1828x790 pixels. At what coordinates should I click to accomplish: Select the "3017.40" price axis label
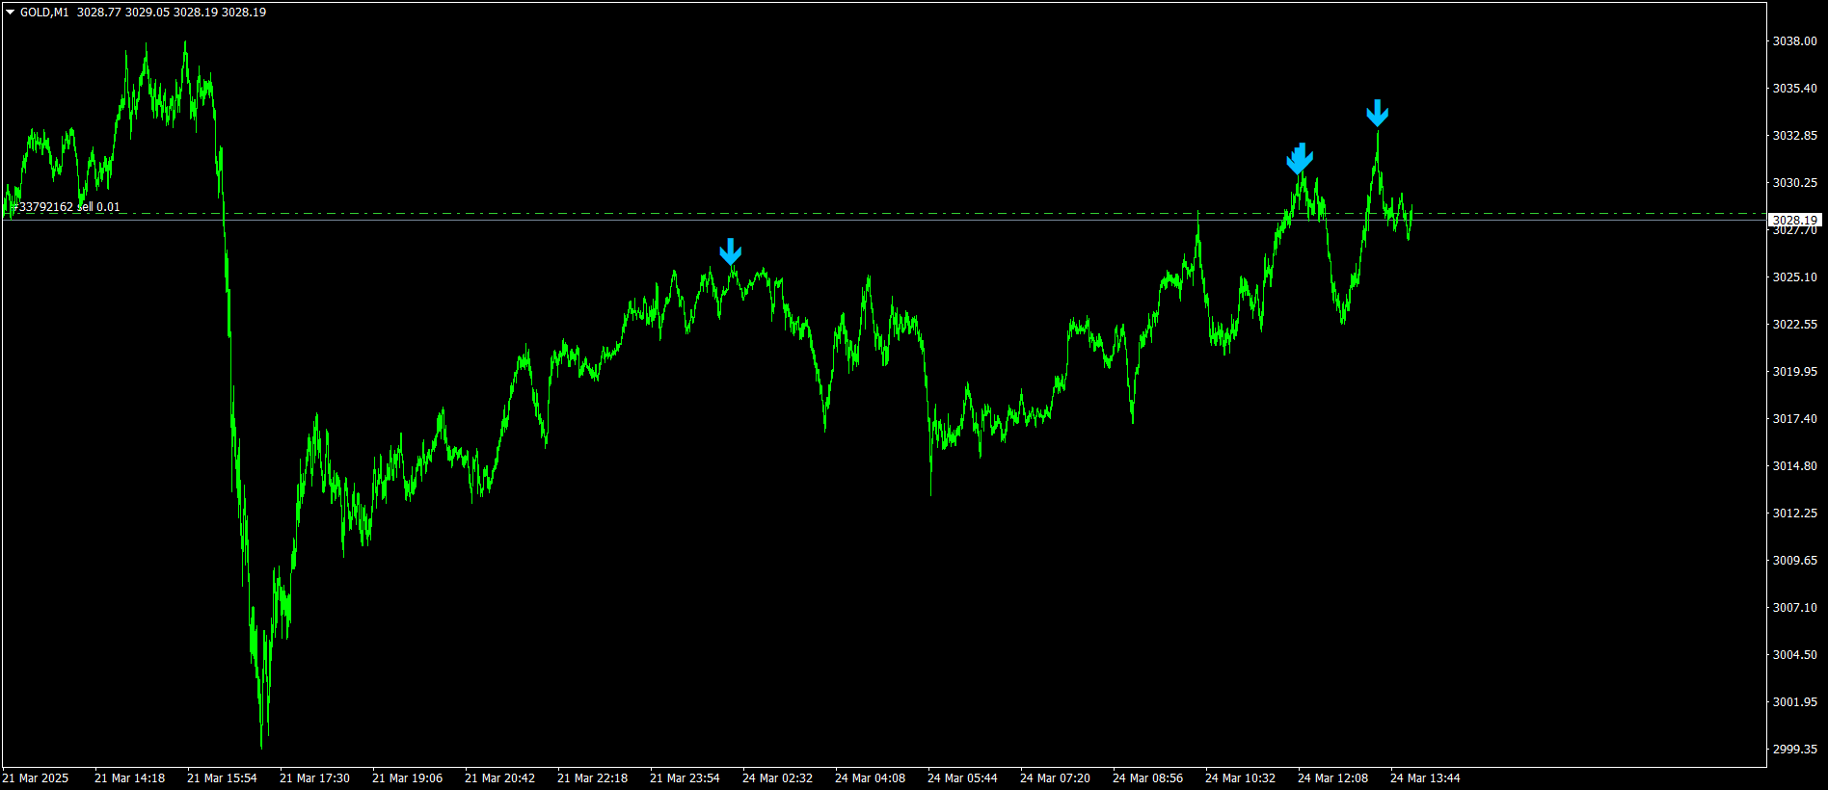(x=1795, y=419)
